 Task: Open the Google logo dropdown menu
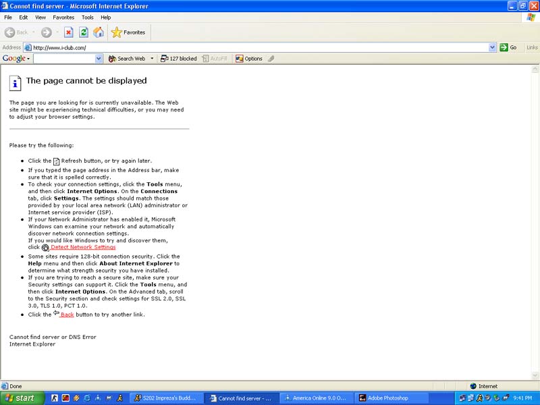(x=16, y=59)
